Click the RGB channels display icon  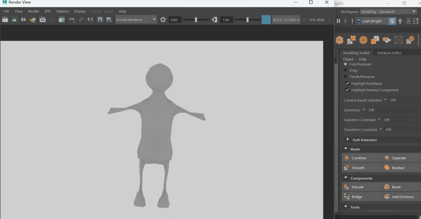(72, 20)
